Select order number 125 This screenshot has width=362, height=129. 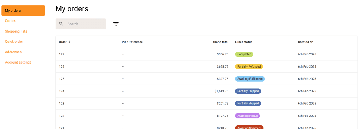click(62, 79)
